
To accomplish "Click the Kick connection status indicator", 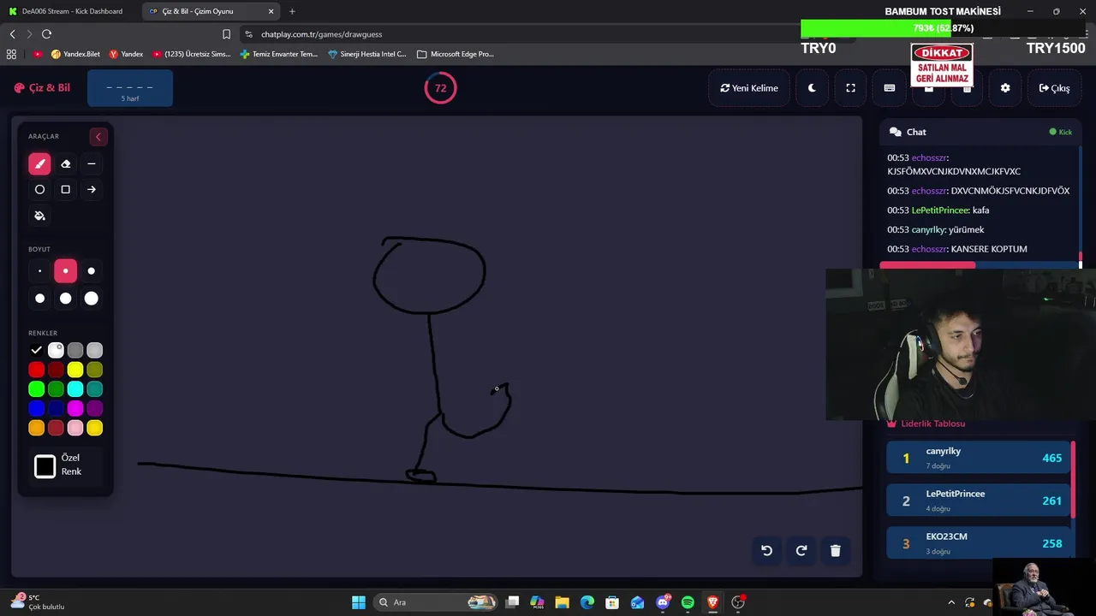I will pyautogui.click(x=1061, y=132).
